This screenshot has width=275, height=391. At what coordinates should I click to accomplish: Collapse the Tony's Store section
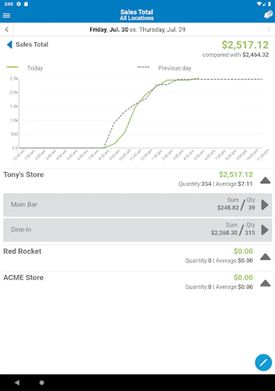coord(265,180)
